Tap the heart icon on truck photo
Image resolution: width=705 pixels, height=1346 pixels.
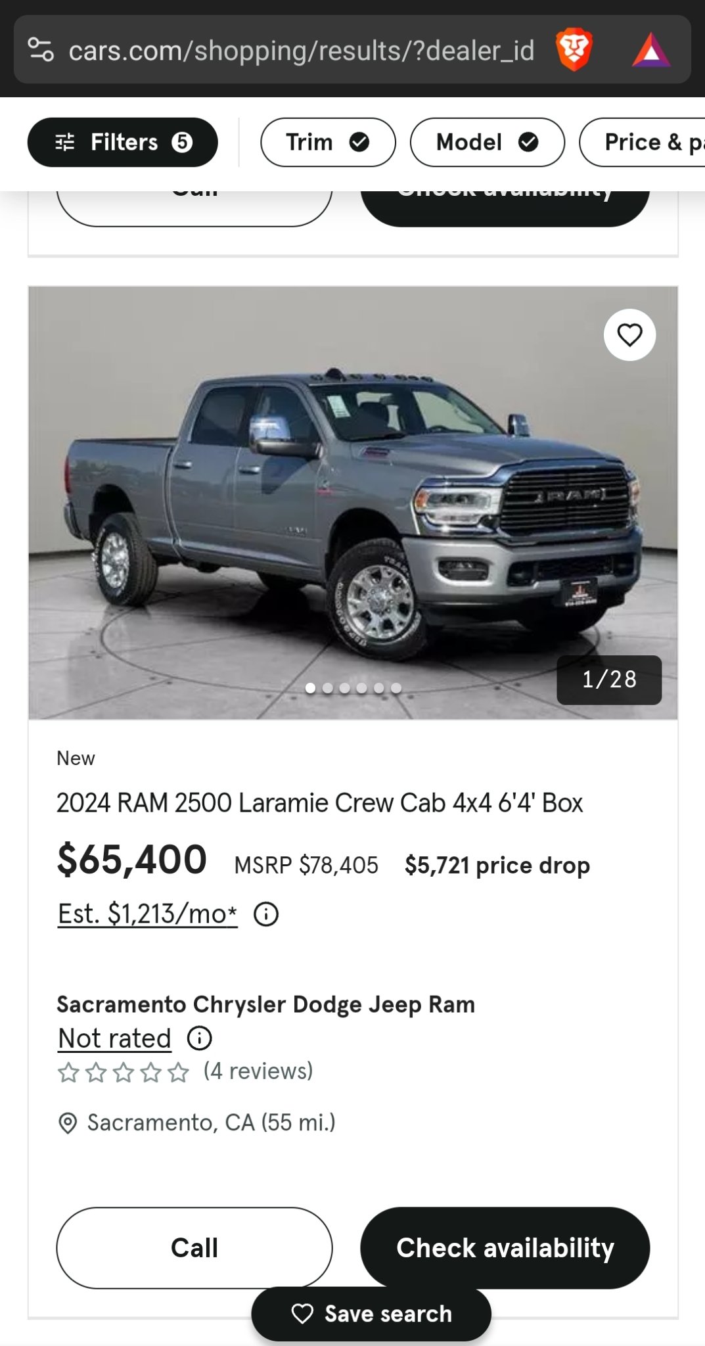629,335
